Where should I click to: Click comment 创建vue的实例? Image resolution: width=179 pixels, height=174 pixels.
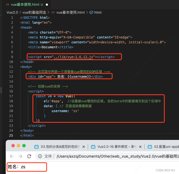tap(48, 86)
